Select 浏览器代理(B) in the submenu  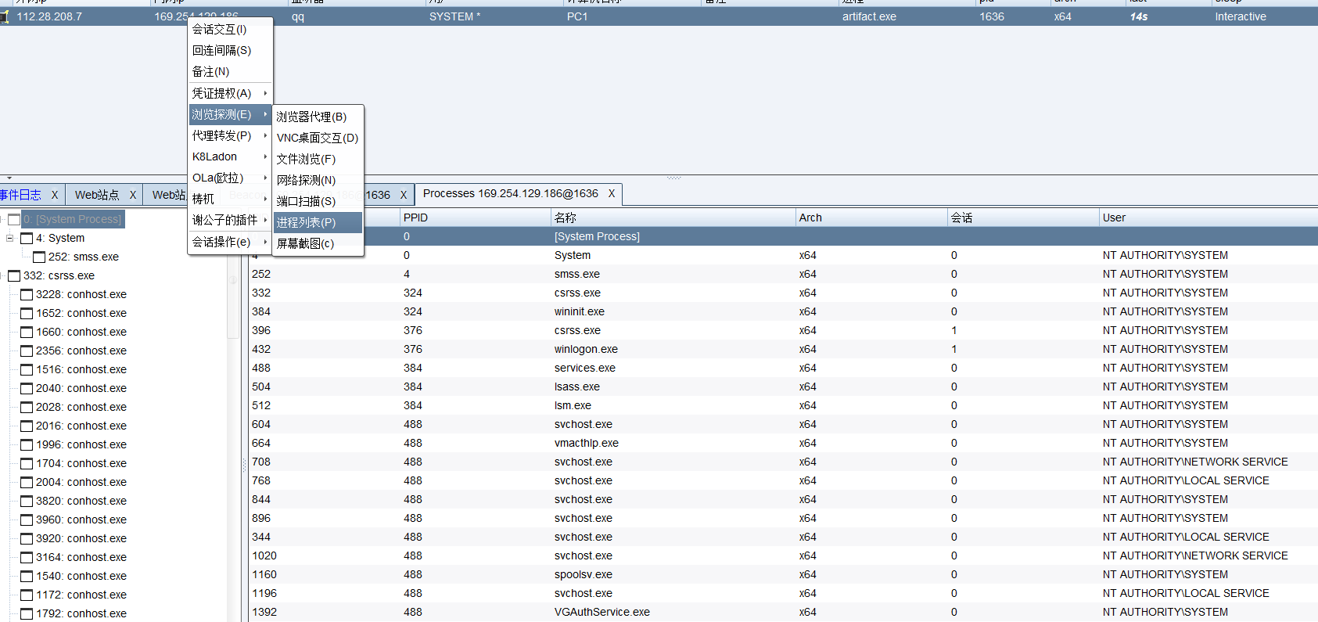click(x=318, y=117)
